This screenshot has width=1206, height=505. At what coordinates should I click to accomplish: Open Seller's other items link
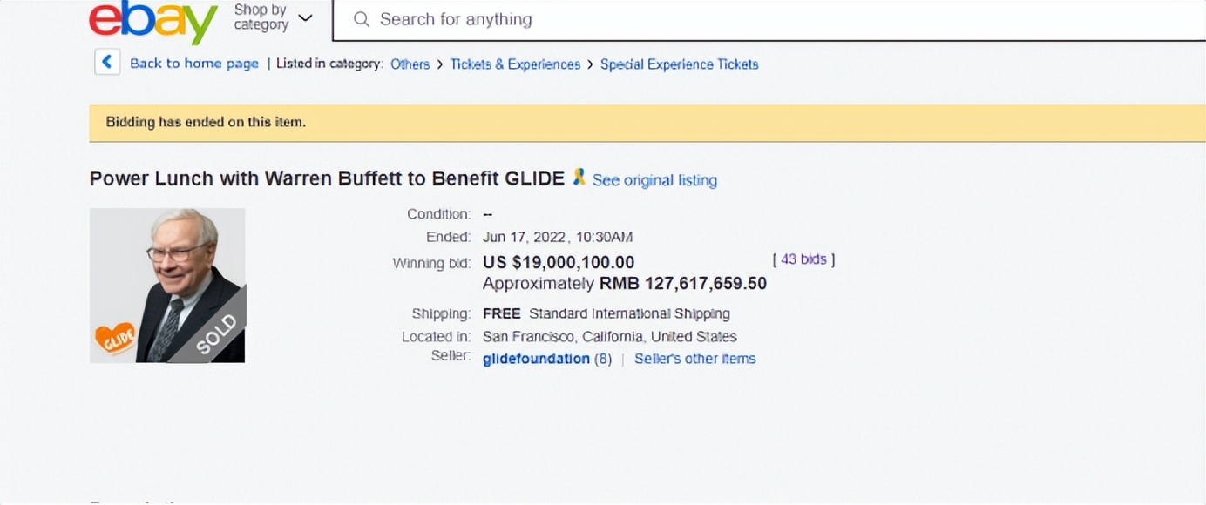click(x=695, y=359)
